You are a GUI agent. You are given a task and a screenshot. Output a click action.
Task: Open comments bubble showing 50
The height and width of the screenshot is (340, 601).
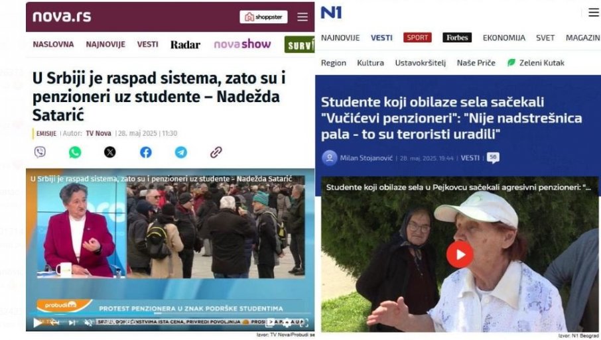pyautogui.click(x=493, y=158)
